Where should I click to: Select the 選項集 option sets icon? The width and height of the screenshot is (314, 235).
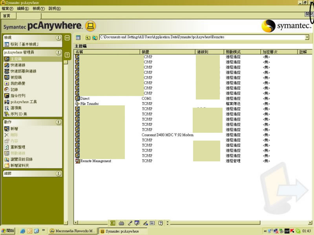pyautogui.click(x=7, y=108)
